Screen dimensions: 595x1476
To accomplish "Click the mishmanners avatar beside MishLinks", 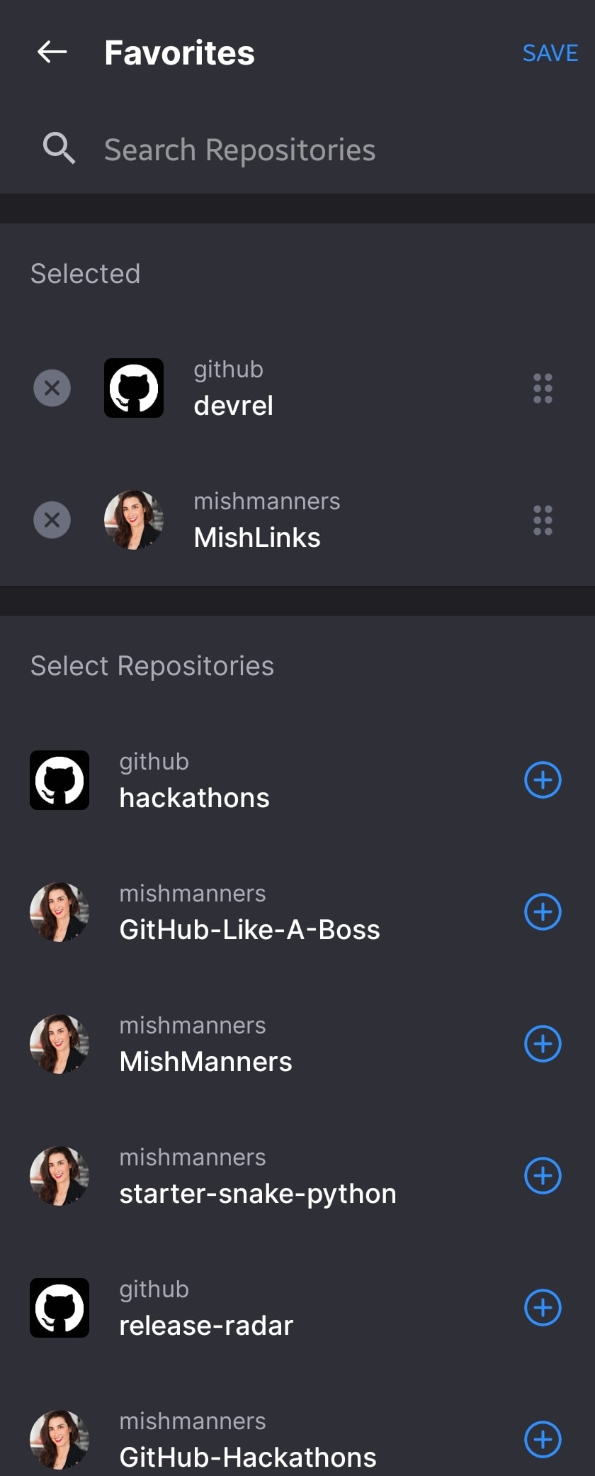I will [134, 520].
